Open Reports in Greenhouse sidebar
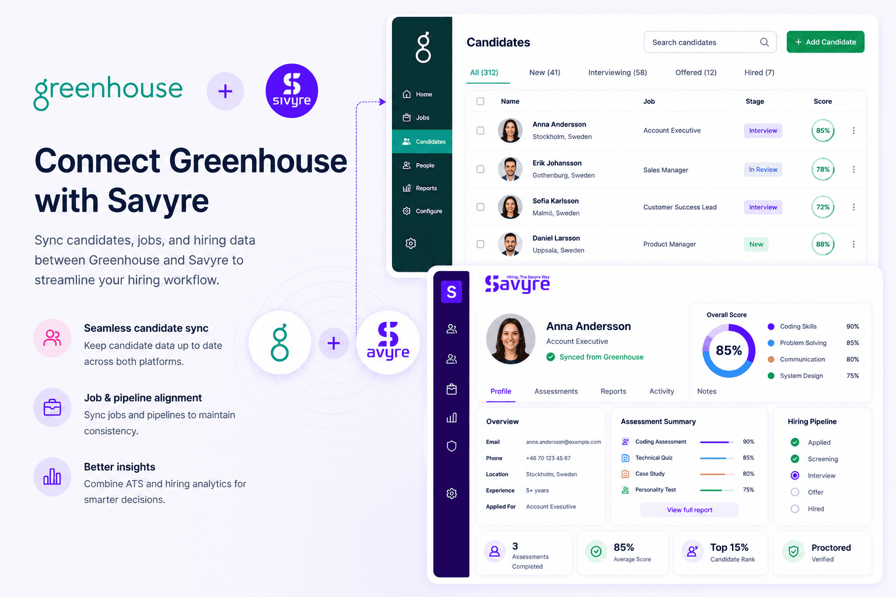The width and height of the screenshot is (896, 597). (420, 188)
